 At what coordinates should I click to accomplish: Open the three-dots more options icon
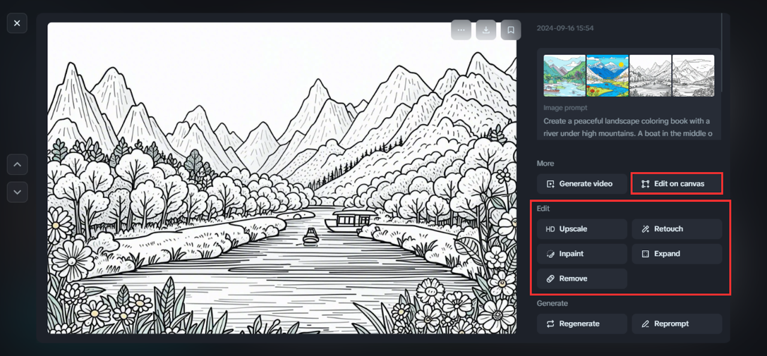pos(461,30)
